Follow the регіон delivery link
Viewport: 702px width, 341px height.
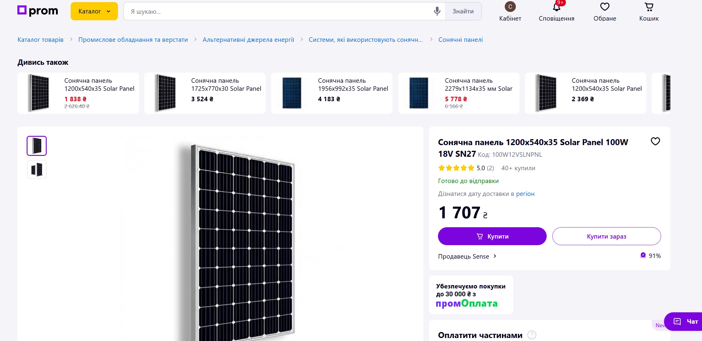click(x=525, y=194)
